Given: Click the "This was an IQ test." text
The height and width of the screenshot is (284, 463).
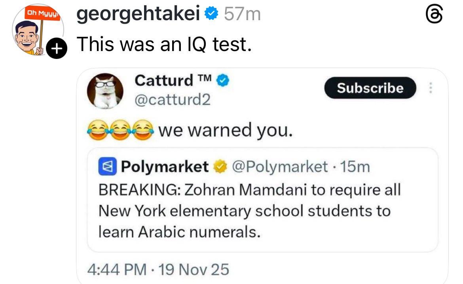Looking at the screenshot, I should [x=164, y=44].
